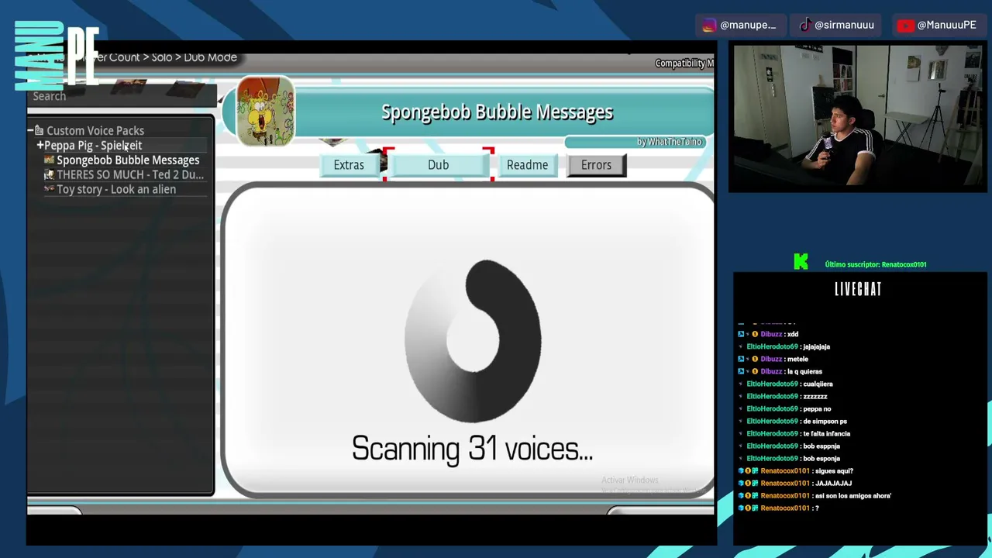Select the Custom Voice Packs root label
Viewport: 992px width, 558px height.
tap(95, 130)
